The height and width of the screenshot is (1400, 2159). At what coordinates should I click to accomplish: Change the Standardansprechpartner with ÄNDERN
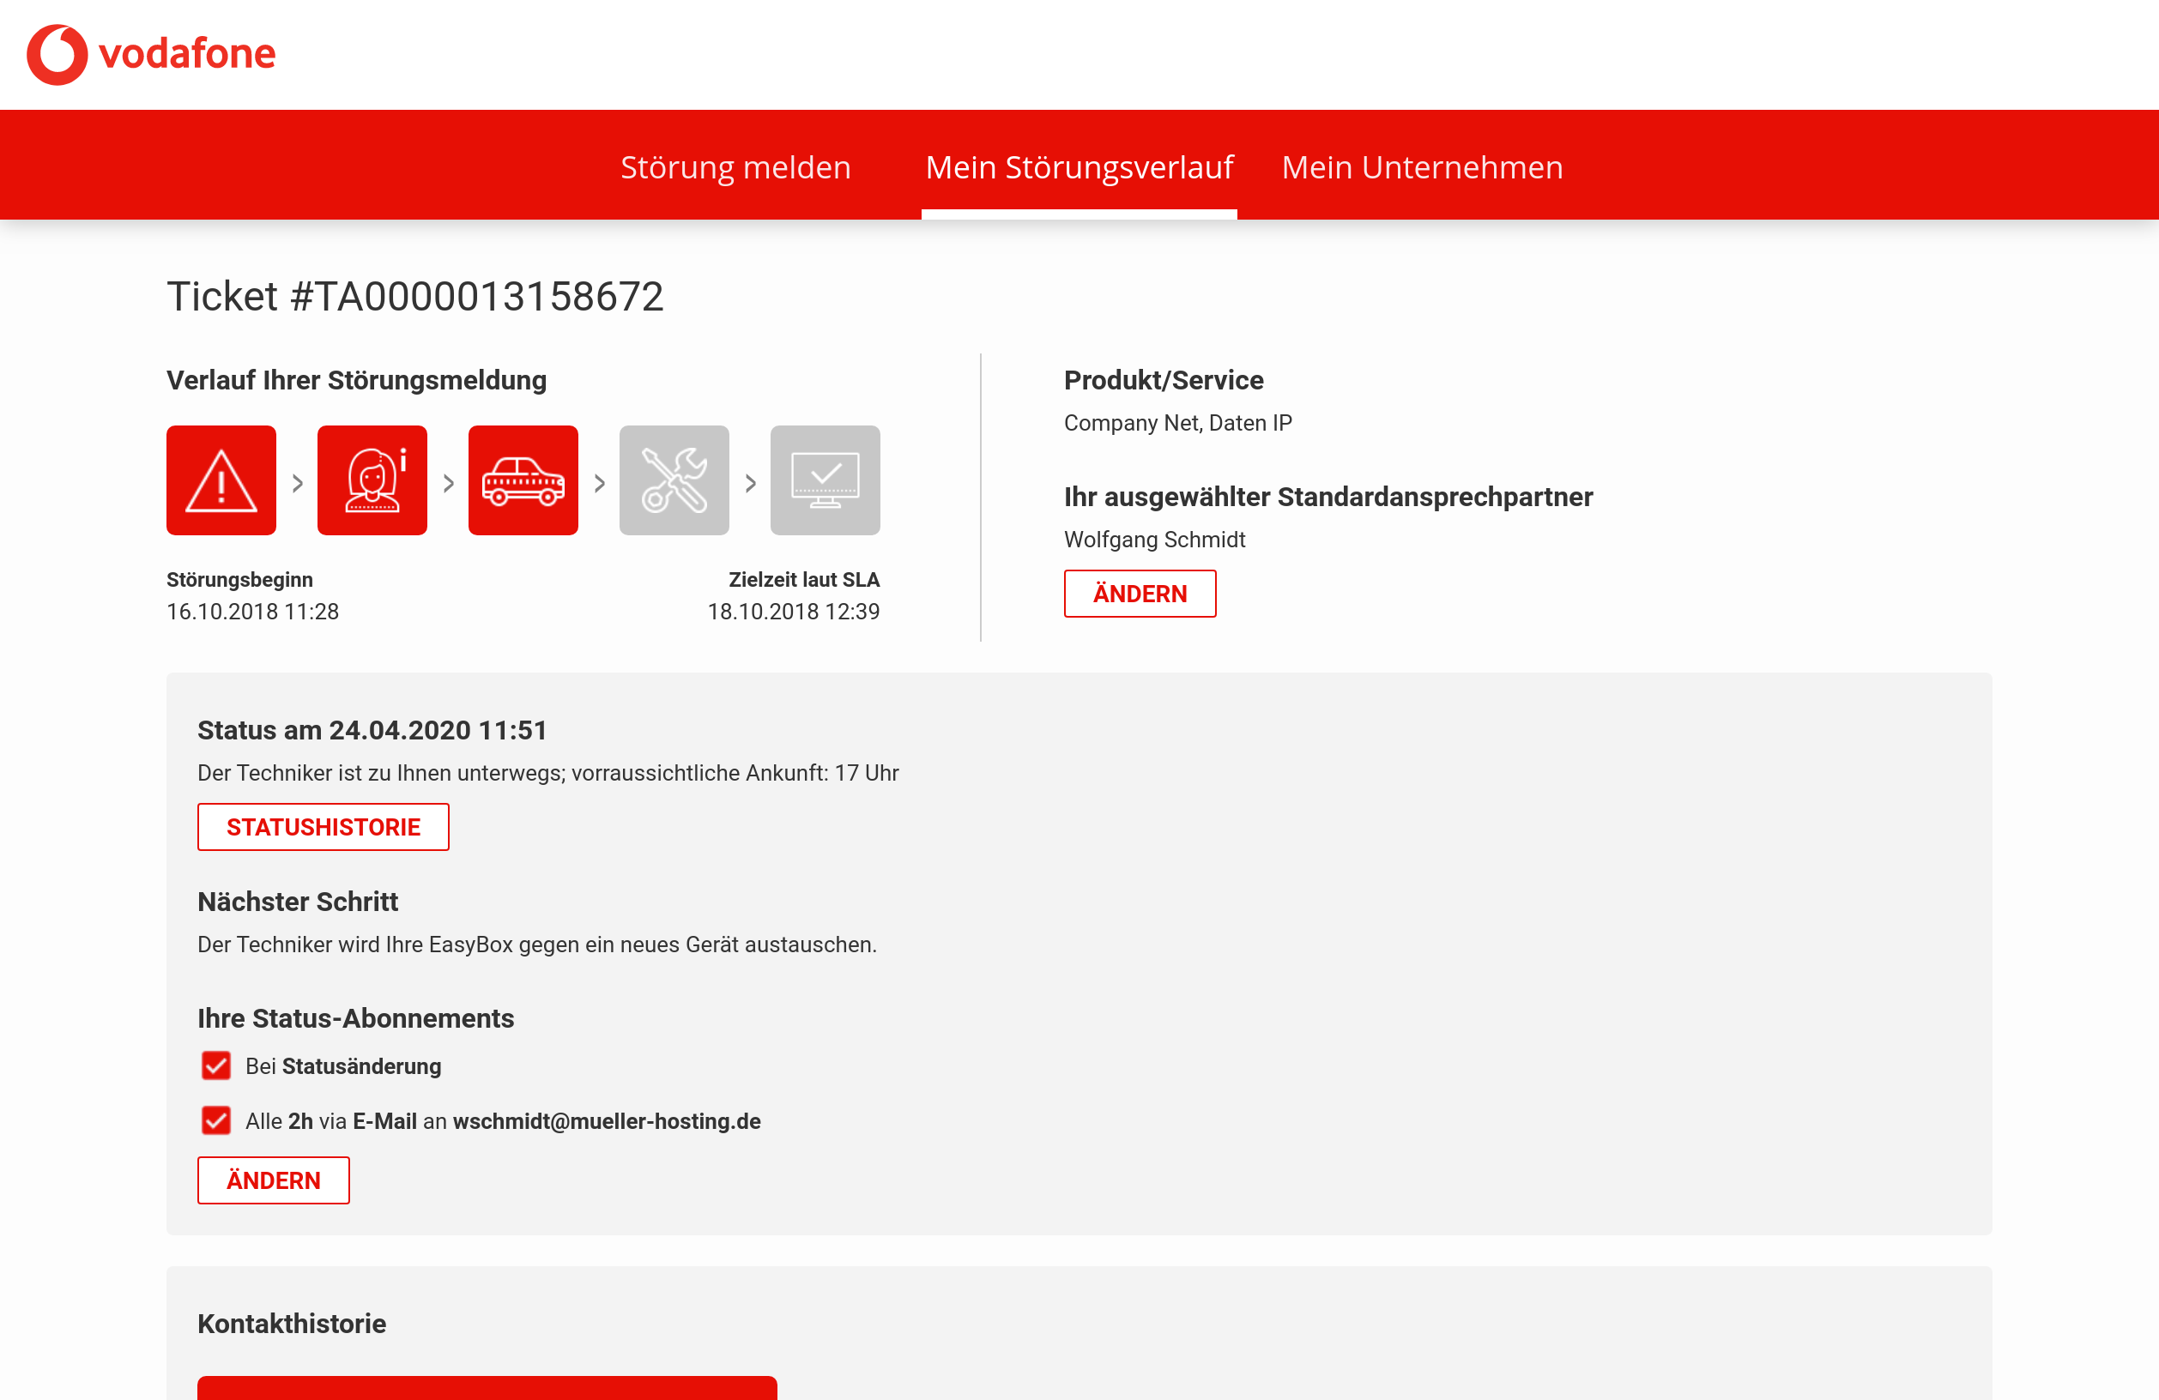1140,594
